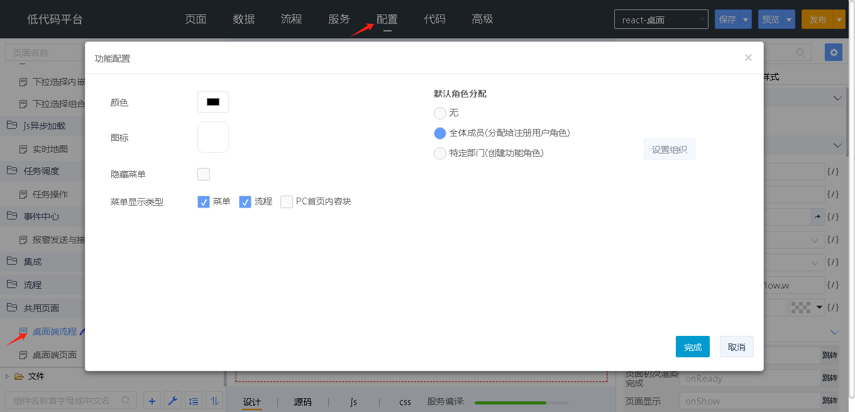Image resolution: width=855 pixels, height=412 pixels.
Task: Click the page icon of 实时地图
Action: (23, 150)
